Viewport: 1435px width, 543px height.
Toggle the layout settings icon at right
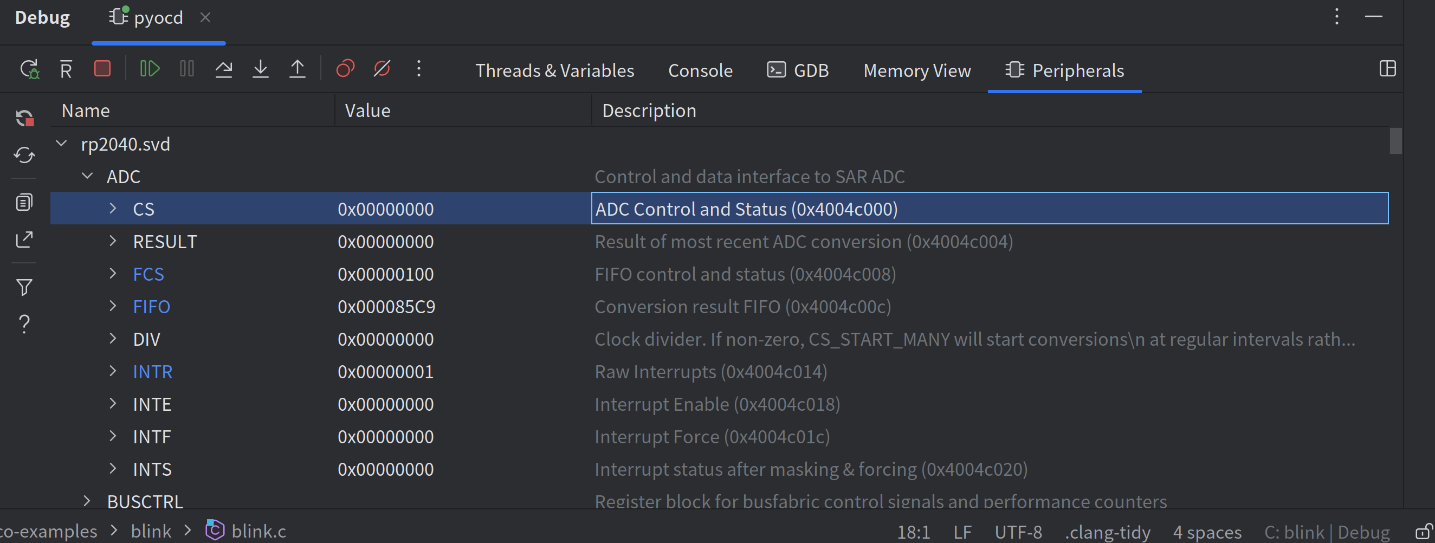click(1387, 69)
